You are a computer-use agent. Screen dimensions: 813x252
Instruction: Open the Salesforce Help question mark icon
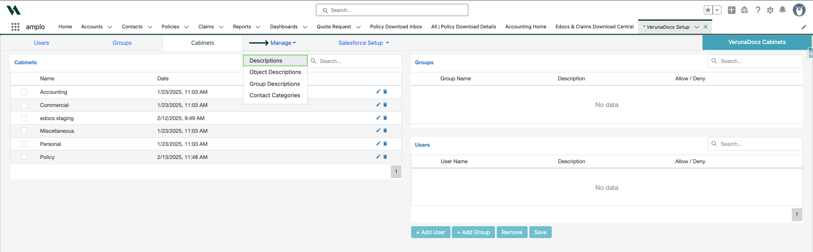(x=758, y=10)
